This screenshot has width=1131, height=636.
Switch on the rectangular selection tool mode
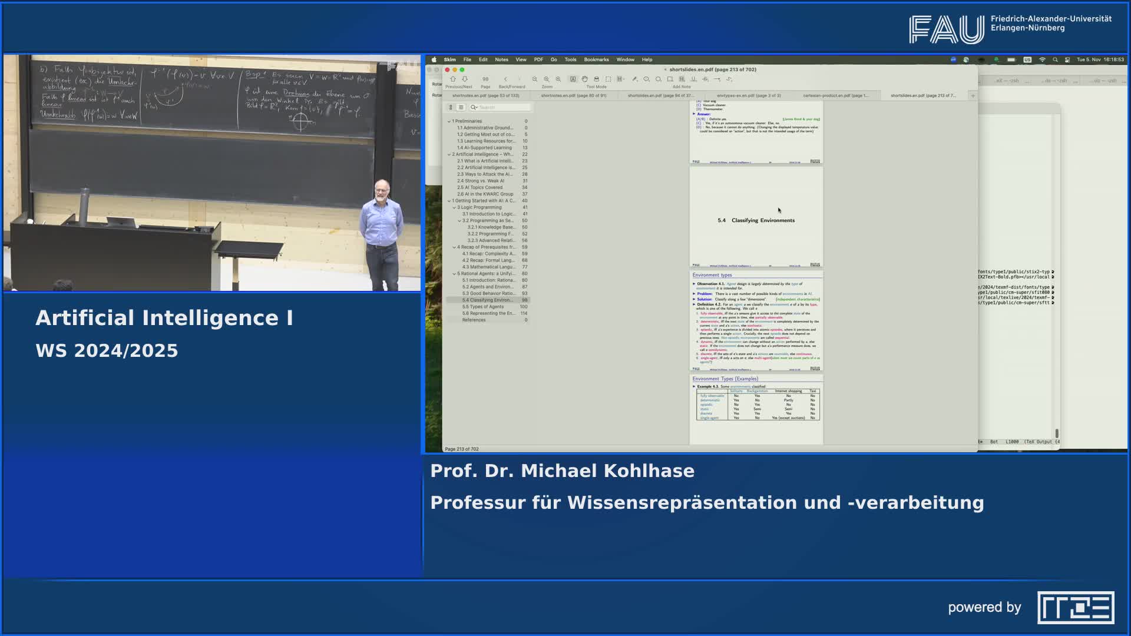[609, 78]
